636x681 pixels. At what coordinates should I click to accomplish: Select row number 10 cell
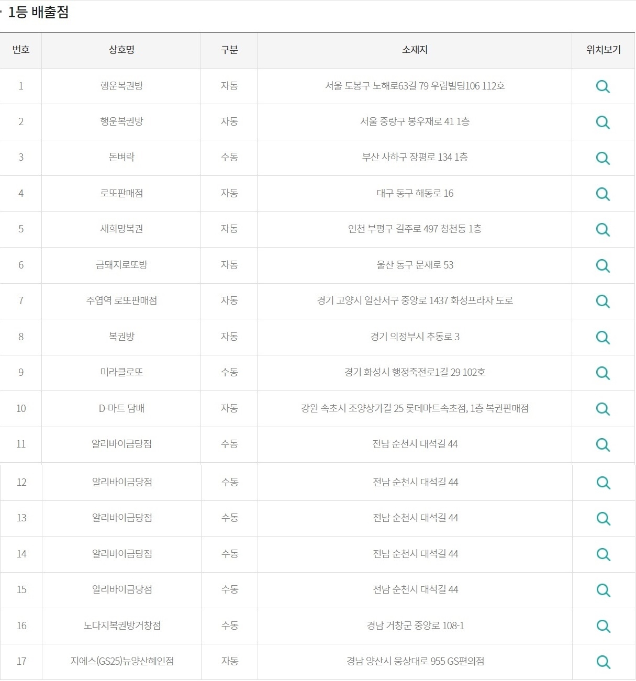click(x=21, y=408)
